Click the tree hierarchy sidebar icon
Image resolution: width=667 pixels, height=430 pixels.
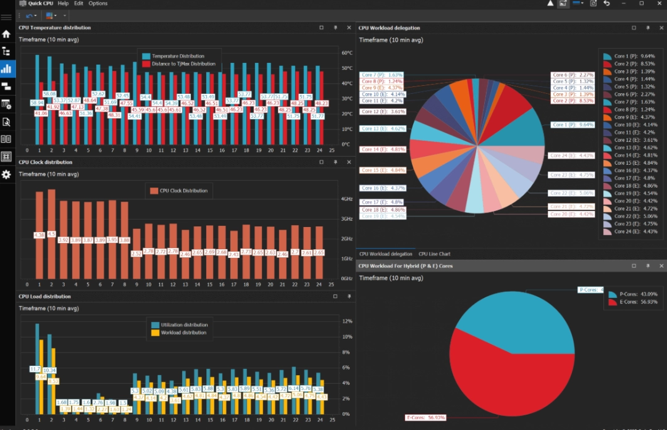(x=6, y=51)
